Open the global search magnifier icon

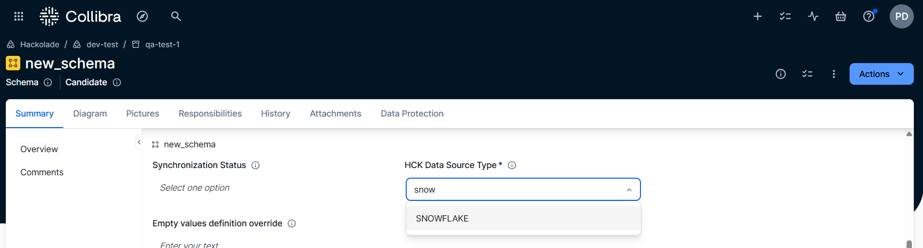pyautogui.click(x=176, y=16)
